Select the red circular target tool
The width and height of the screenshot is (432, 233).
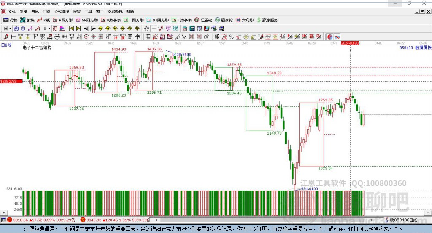click(86, 37)
